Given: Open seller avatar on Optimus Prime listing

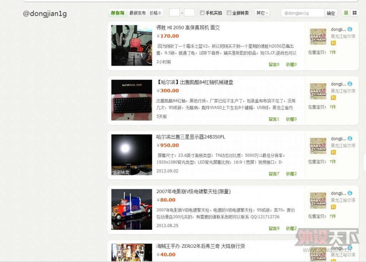Looking at the screenshot, I should pos(318,200).
